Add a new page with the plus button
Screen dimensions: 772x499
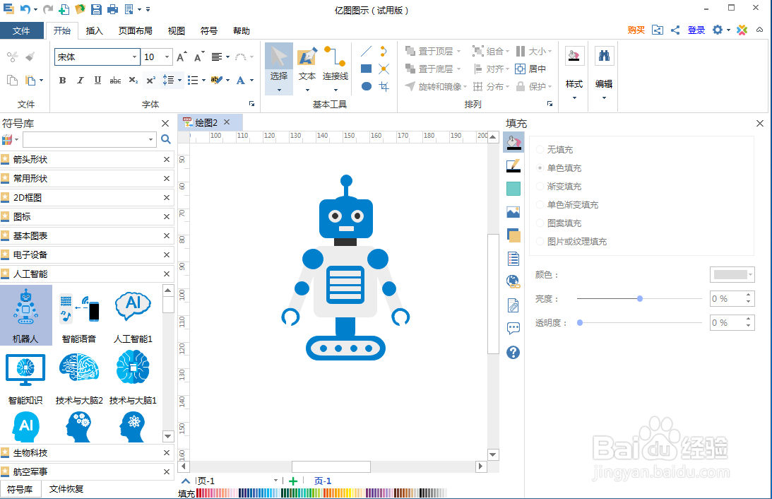tap(293, 481)
